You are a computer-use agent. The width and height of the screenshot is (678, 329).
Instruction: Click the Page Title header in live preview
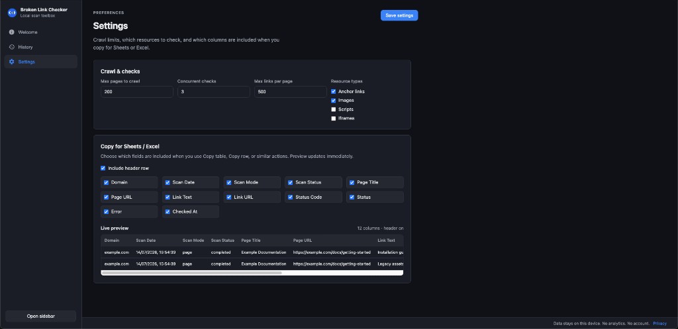251,240
